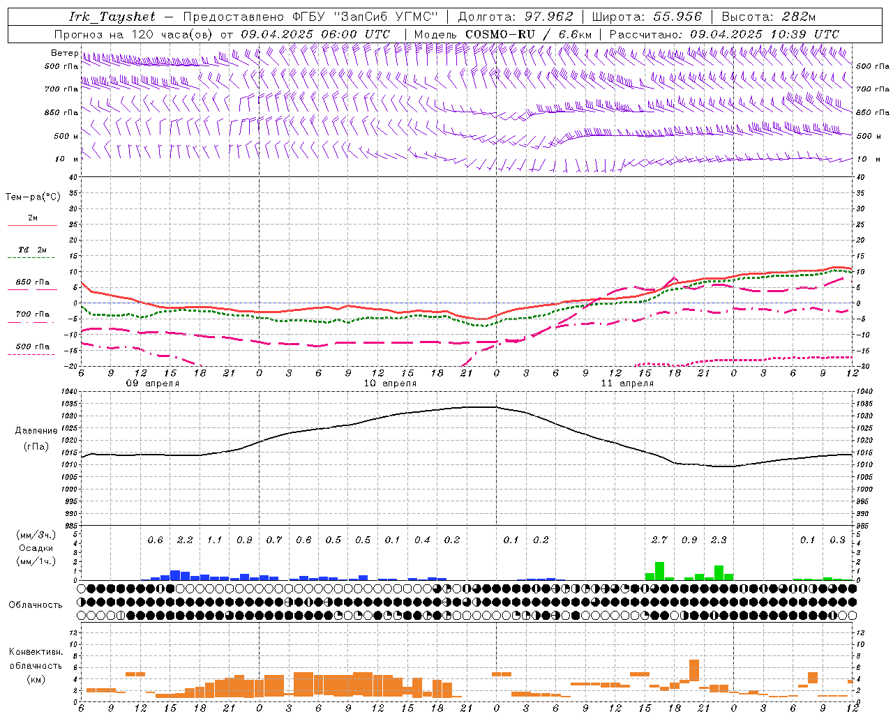This screenshot has height=714, width=893.
Task: Click the 0.3 precipitation value
Action: (x=837, y=540)
